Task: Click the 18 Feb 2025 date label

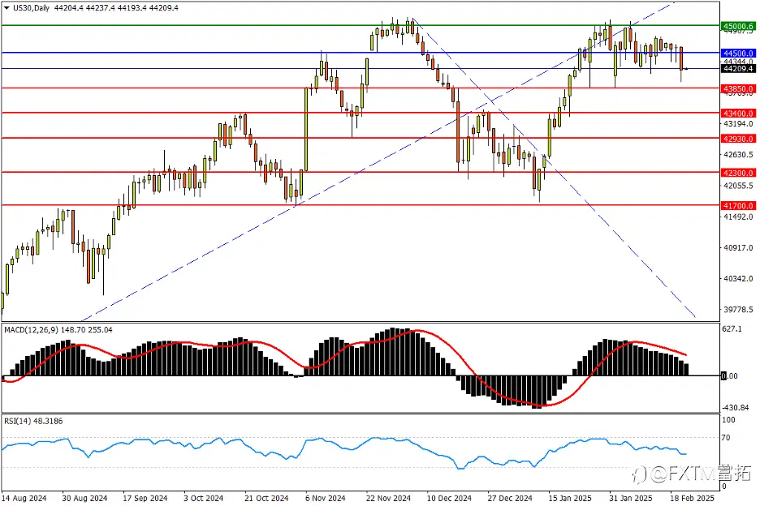Action: click(x=692, y=498)
